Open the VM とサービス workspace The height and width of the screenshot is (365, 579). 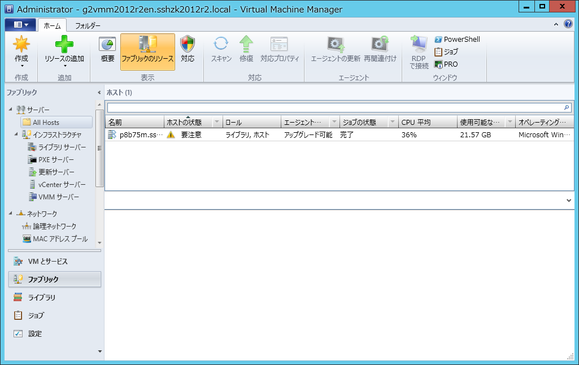pyautogui.click(x=55, y=262)
